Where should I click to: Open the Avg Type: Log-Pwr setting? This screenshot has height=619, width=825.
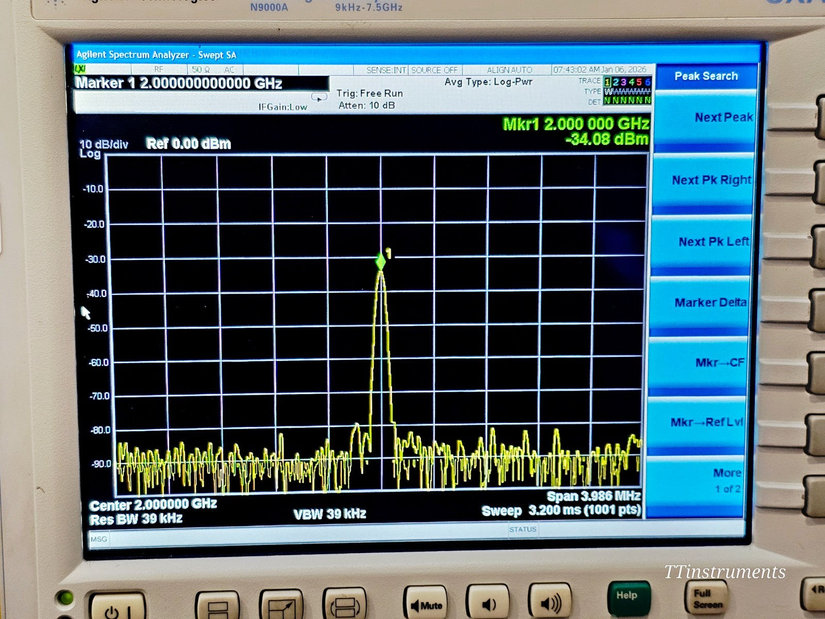pos(488,82)
